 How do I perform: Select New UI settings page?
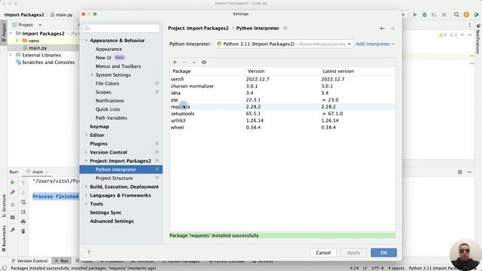click(x=103, y=57)
